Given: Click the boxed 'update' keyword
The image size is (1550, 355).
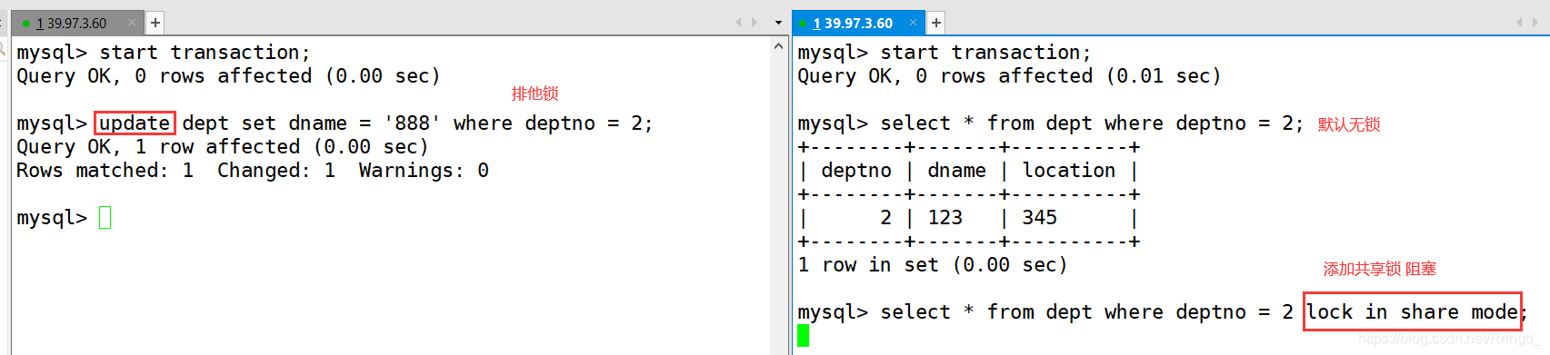Looking at the screenshot, I should point(135,123).
